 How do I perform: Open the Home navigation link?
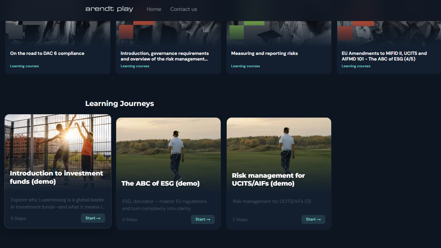[154, 9]
